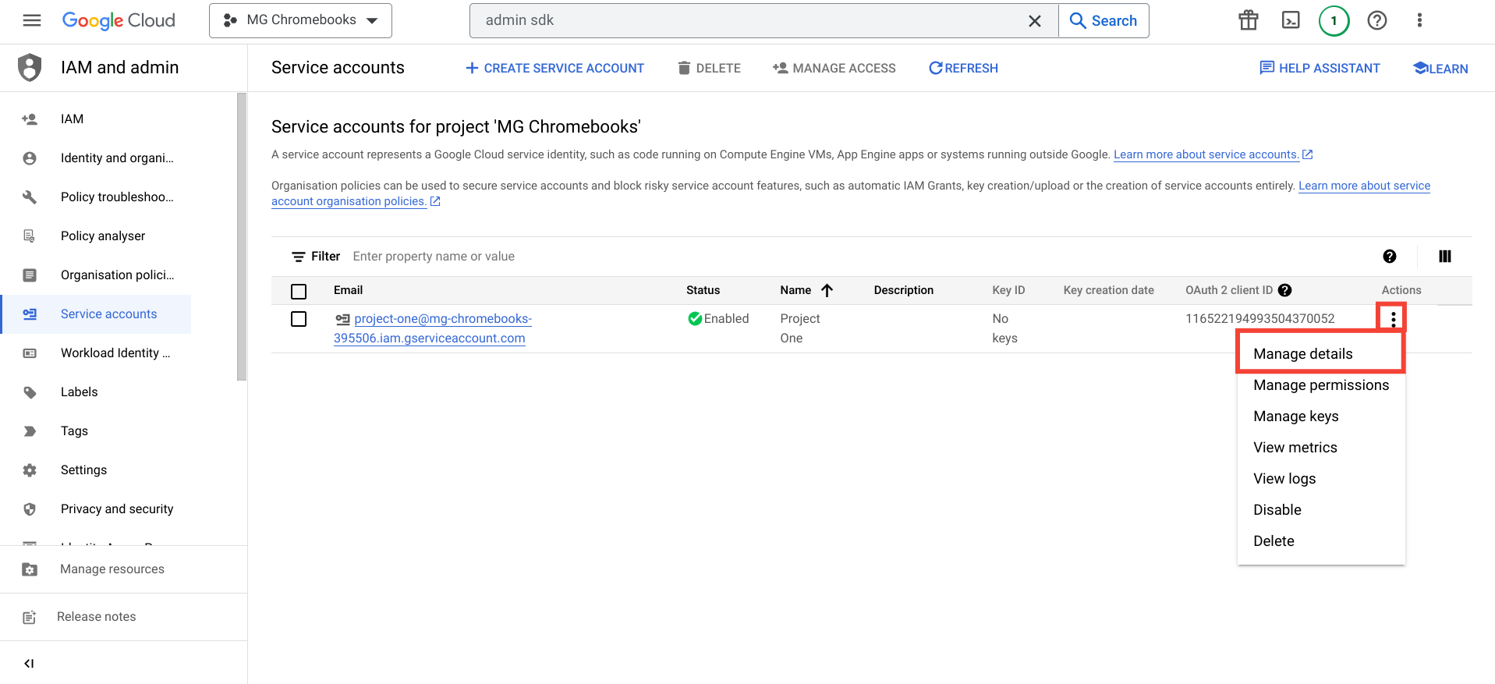Open the filter help question mark icon
Screen dimensions: 1495x684
point(1390,257)
